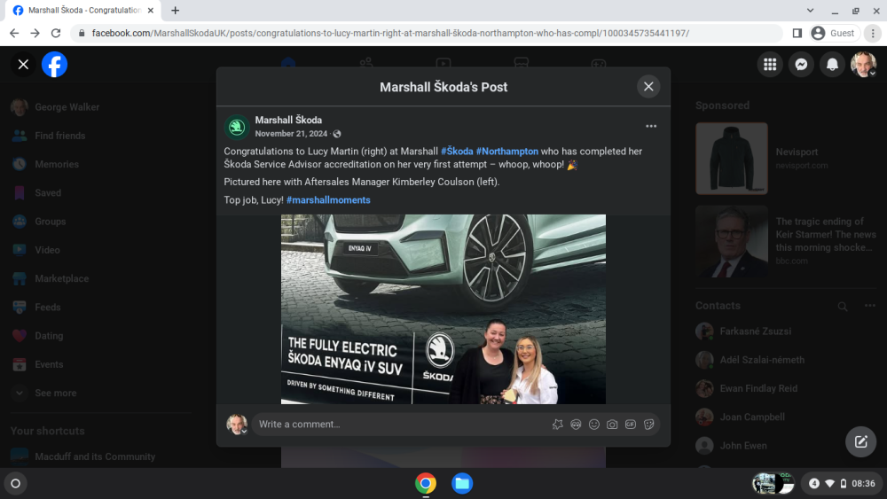887x499 pixels.
Task: Open the Guest profile button
Action: (x=833, y=34)
